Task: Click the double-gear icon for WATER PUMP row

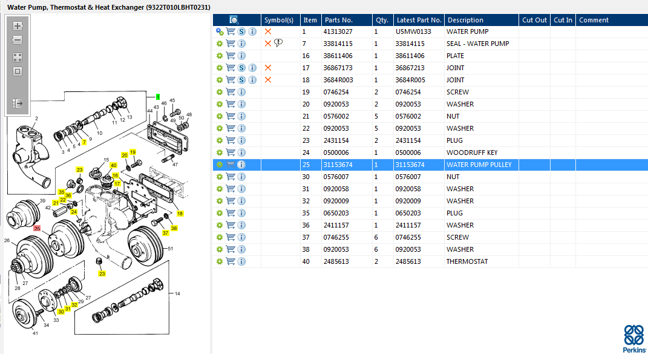Action: (220, 31)
